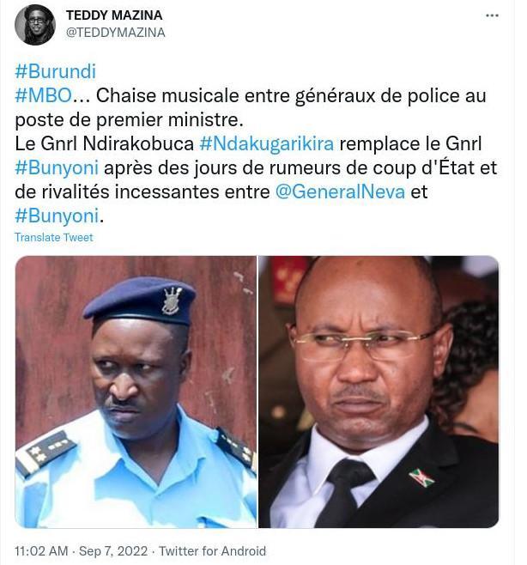Open the @GeneralNeva mention
Screen dimensions: 527x565
[340, 191]
